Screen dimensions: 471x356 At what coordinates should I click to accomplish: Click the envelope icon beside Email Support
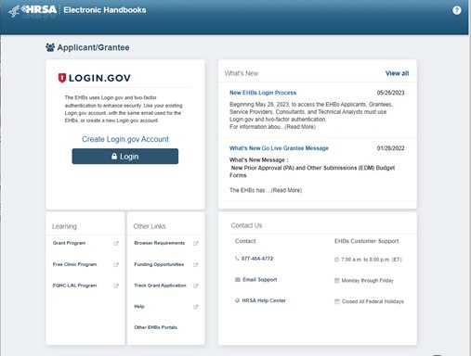click(x=238, y=280)
